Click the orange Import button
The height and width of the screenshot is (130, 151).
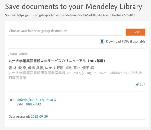135,32
